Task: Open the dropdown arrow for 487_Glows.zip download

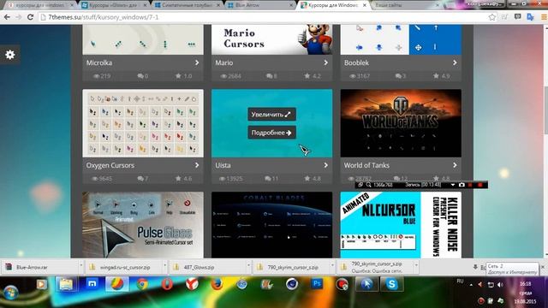Action: point(248,266)
